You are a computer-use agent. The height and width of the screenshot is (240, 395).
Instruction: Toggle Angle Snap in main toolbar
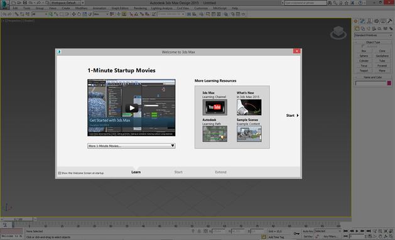(136, 14)
